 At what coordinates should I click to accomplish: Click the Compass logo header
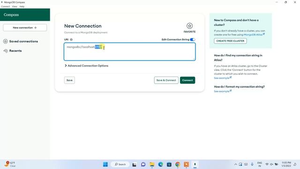(11, 15)
